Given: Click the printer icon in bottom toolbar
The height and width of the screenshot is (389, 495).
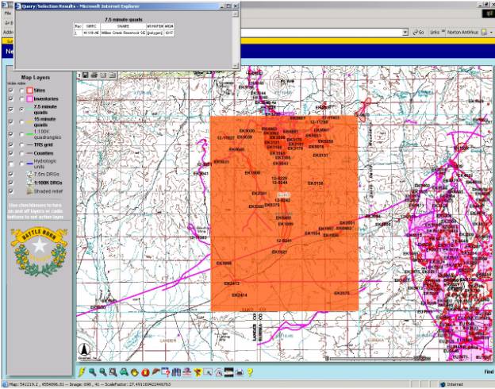Looking at the screenshot, I should (239, 371).
